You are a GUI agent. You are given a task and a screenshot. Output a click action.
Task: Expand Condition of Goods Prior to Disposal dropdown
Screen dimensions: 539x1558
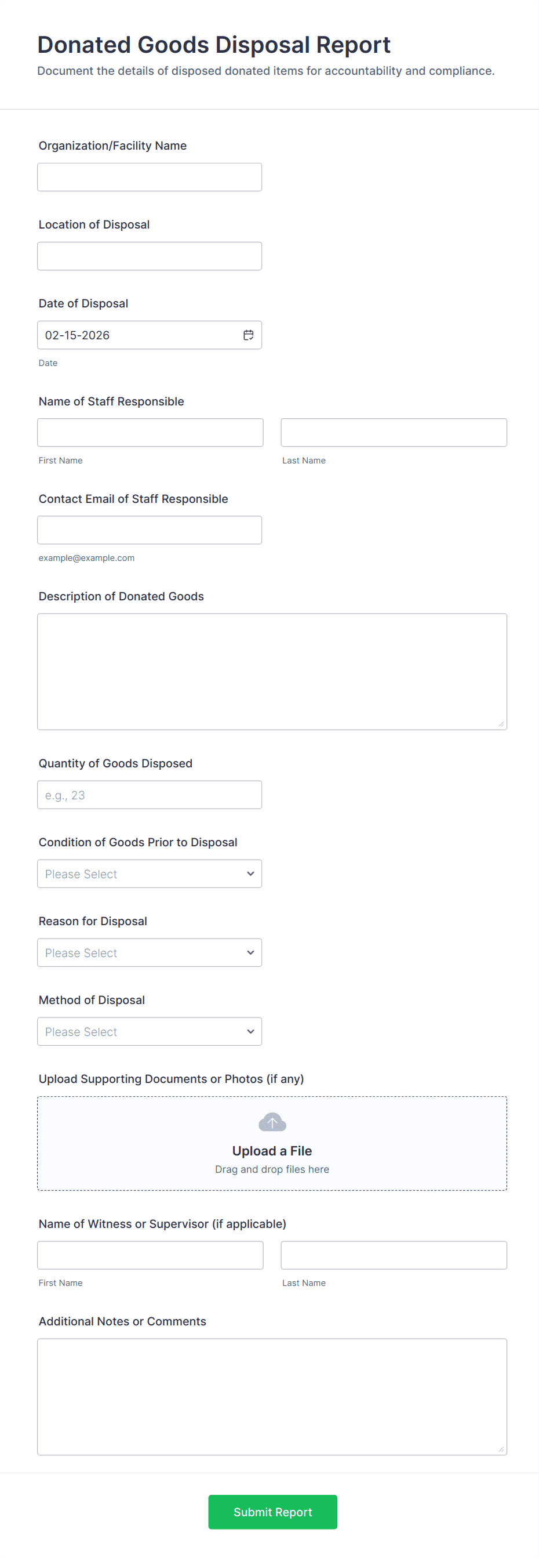click(x=150, y=874)
